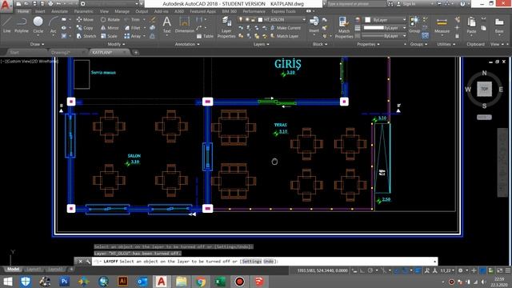Screen dimensions: 512x288
Task: Click the Copy tool
Action: pos(85,28)
